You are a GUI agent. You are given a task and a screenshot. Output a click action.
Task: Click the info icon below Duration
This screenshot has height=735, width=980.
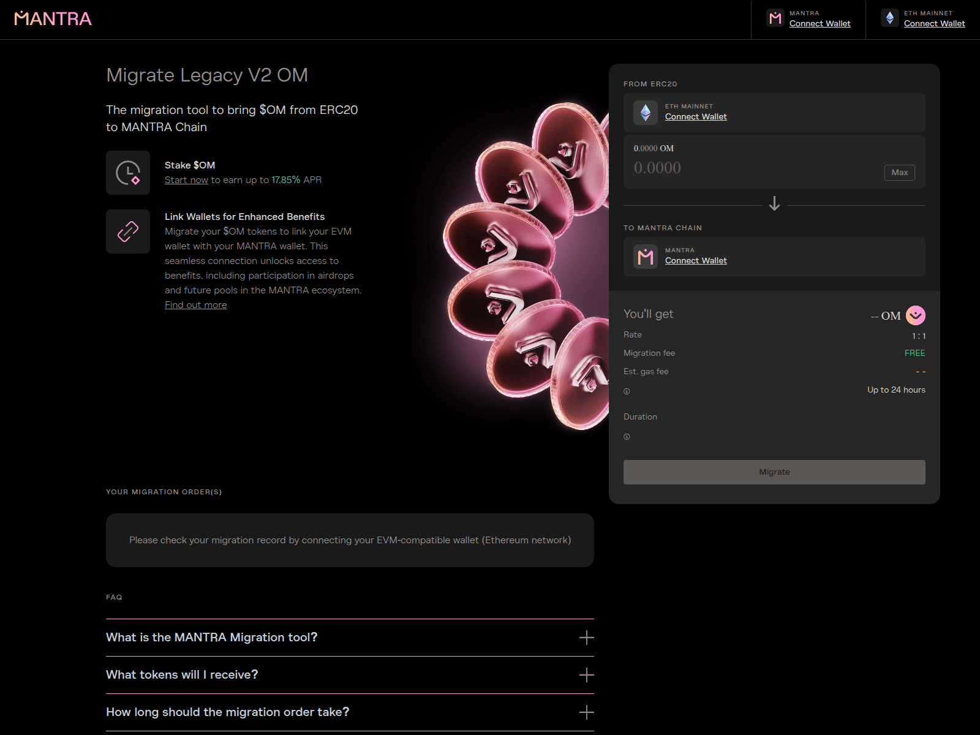coord(625,436)
